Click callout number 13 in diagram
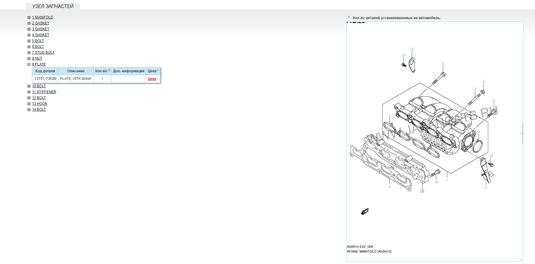Viewport: 535px width, 264px height. pos(411,50)
